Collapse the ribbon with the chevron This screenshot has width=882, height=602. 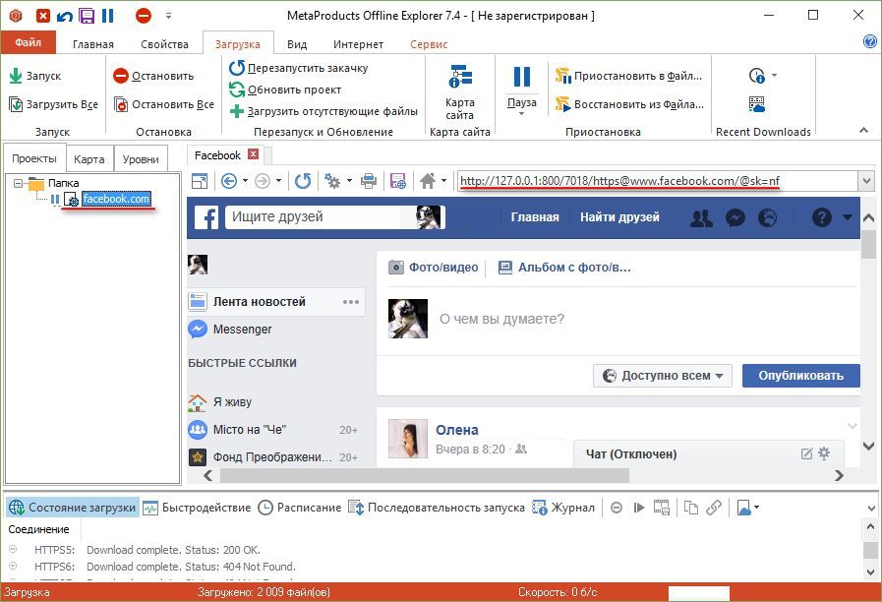(x=863, y=131)
